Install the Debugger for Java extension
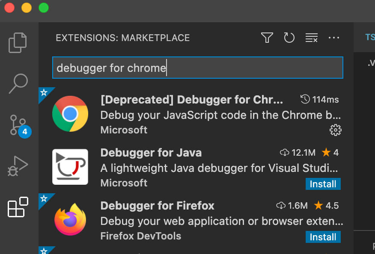This screenshot has height=254, width=375. [x=323, y=184]
